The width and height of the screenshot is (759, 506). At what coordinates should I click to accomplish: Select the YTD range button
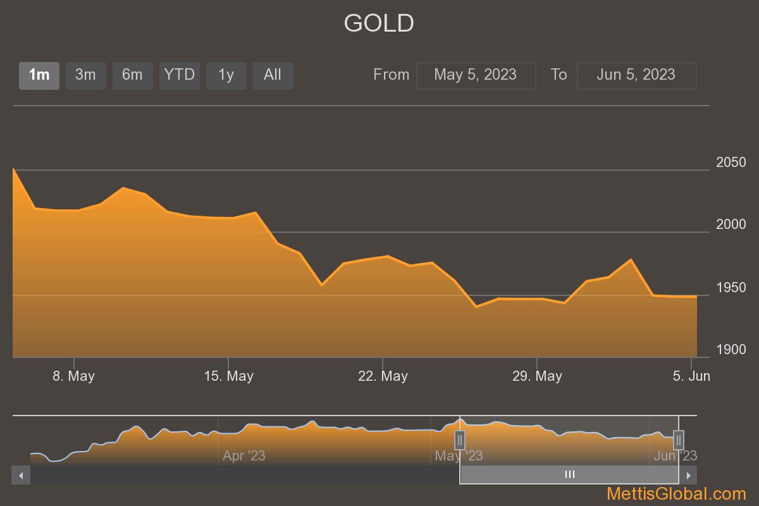tap(180, 75)
